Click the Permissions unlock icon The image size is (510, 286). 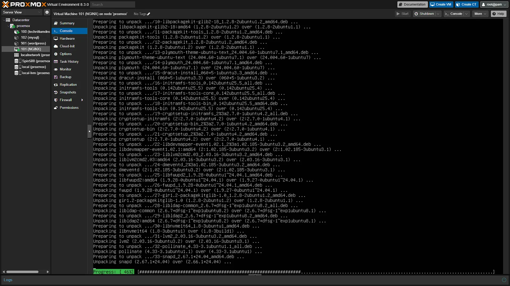tap(56, 108)
